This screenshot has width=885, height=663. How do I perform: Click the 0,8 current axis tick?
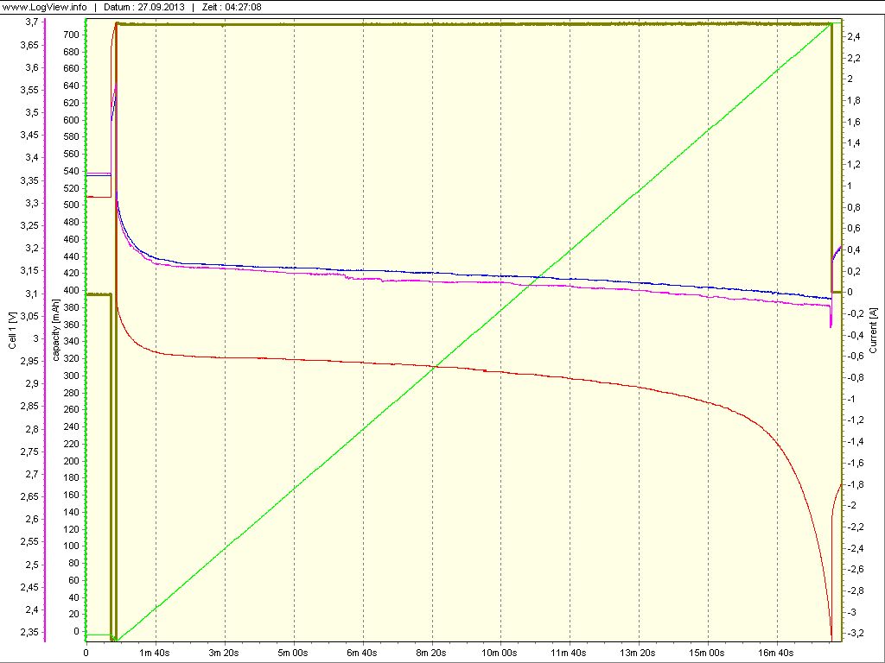(x=853, y=207)
